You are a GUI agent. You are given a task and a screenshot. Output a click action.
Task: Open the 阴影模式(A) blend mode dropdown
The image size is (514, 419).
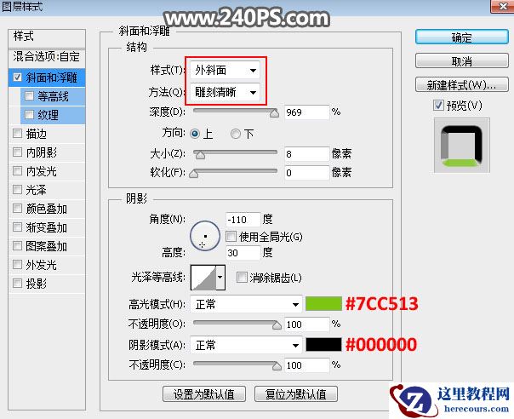(246, 345)
